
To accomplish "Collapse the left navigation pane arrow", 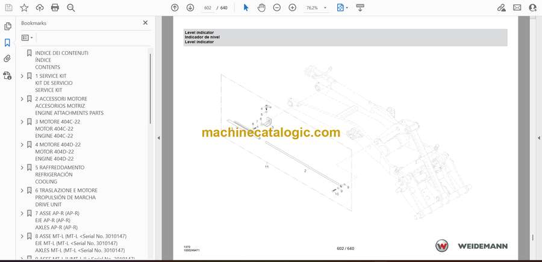I will (x=158, y=138).
